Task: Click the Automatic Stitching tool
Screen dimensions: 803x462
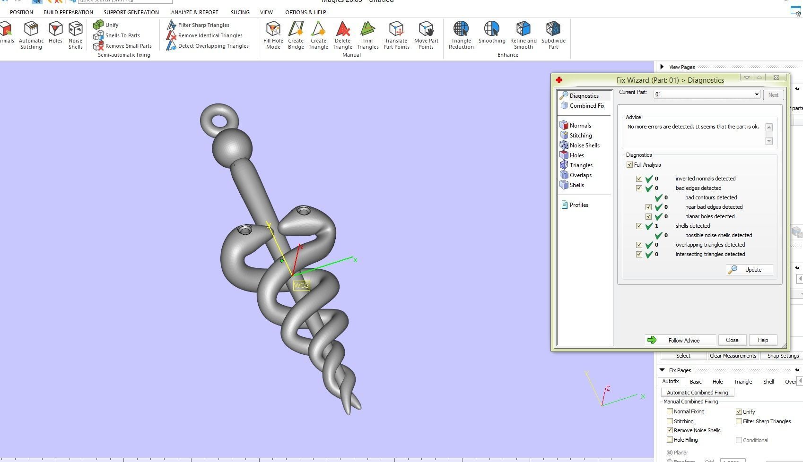Action: [31, 35]
